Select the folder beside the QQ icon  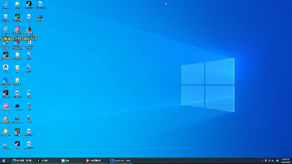pyautogui.click(x=17, y=69)
